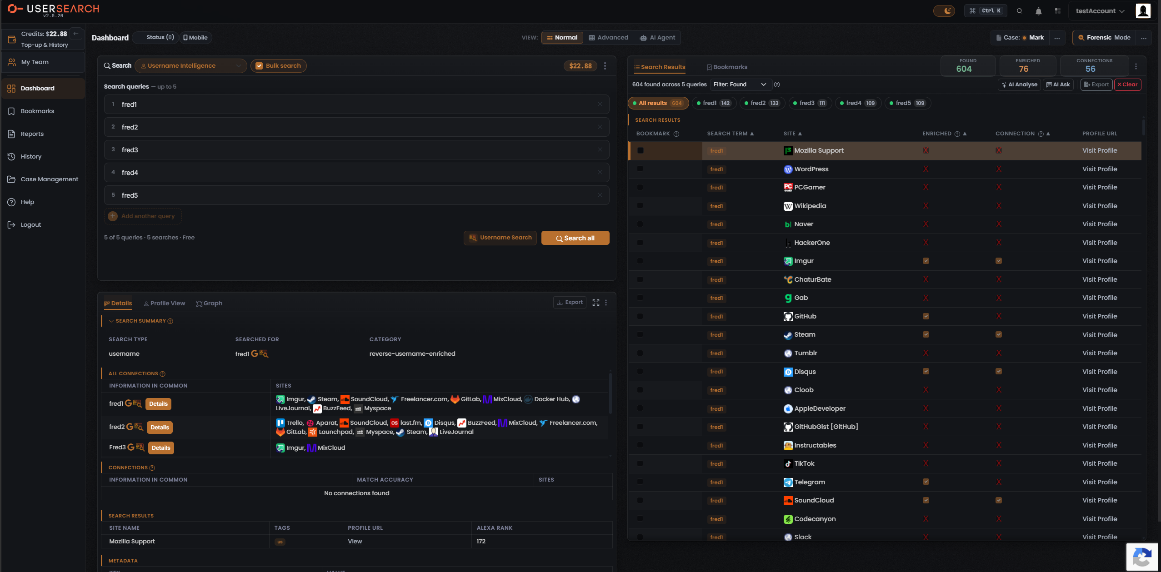Select the Normal view
This screenshot has height=572, width=1161.
tap(562, 38)
